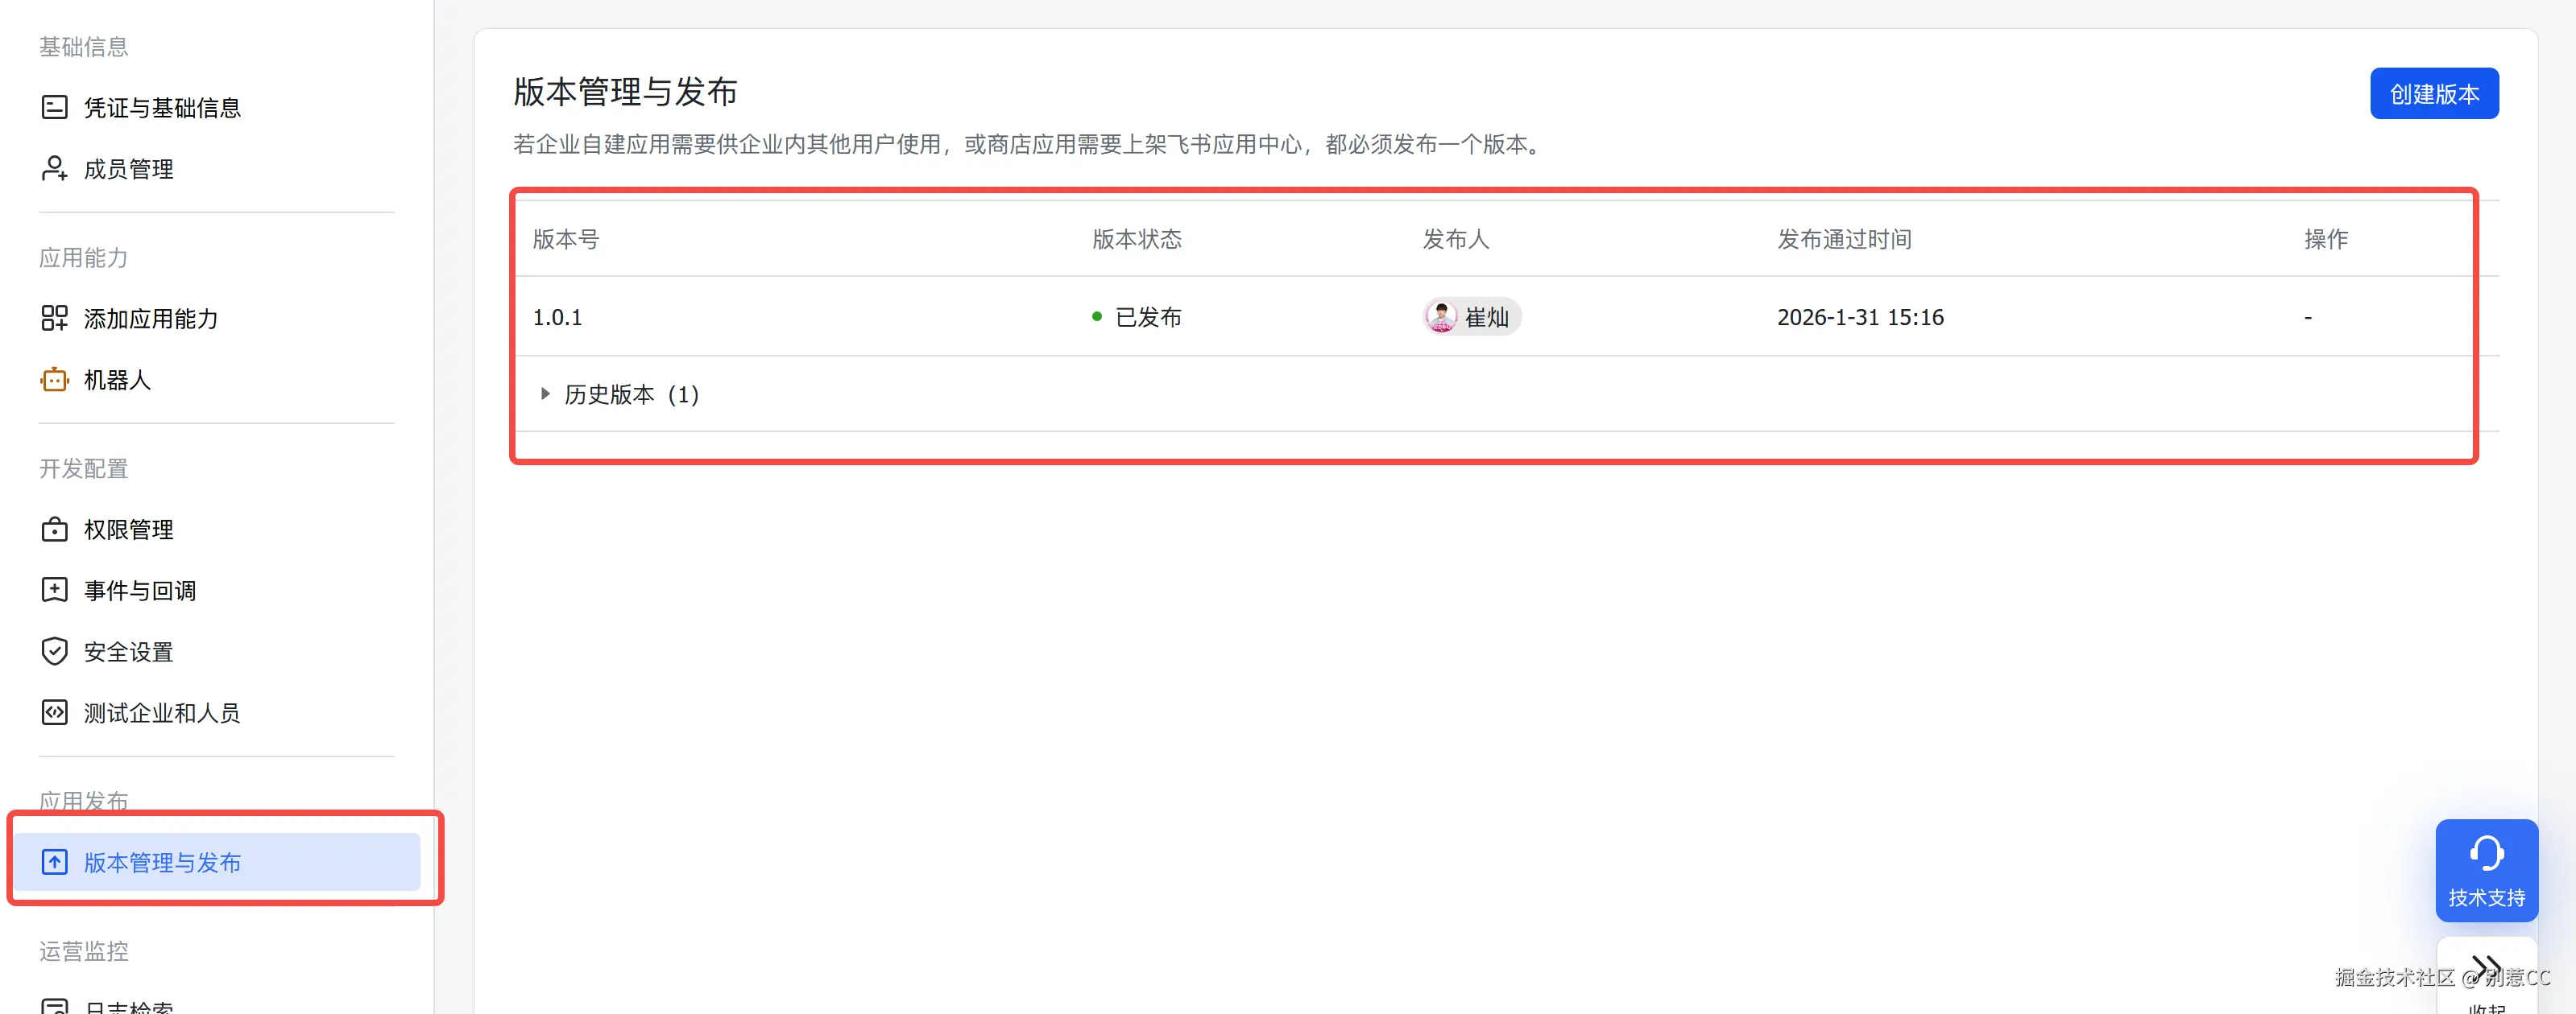The width and height of the screenshot is (2576, 1014).
Task: Click the 已发布 status label
Action: [x=1147, y=317]
